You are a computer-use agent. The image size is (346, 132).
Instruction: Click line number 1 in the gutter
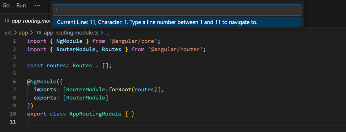(14, 41)
